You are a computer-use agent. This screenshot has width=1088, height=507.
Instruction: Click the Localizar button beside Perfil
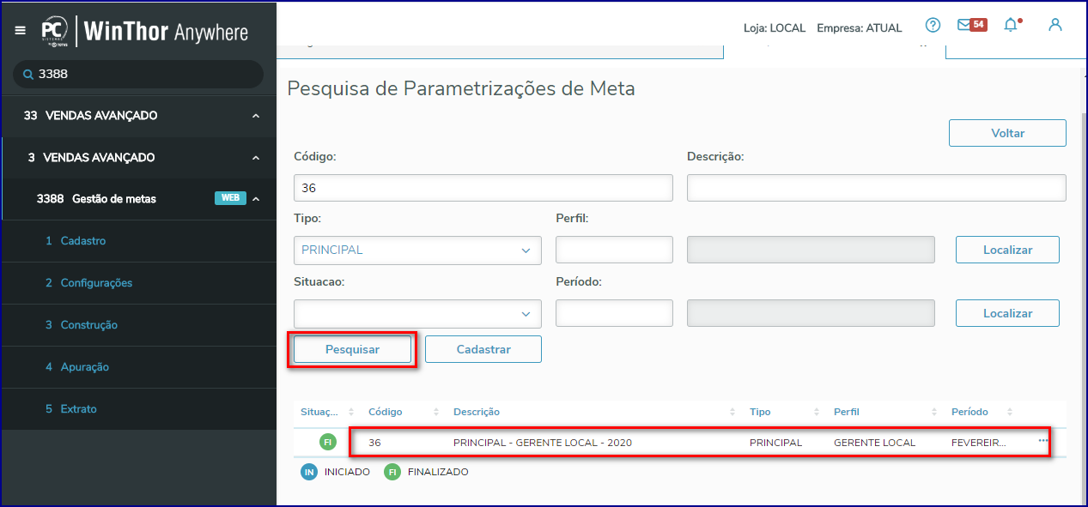coord(1007,250)
